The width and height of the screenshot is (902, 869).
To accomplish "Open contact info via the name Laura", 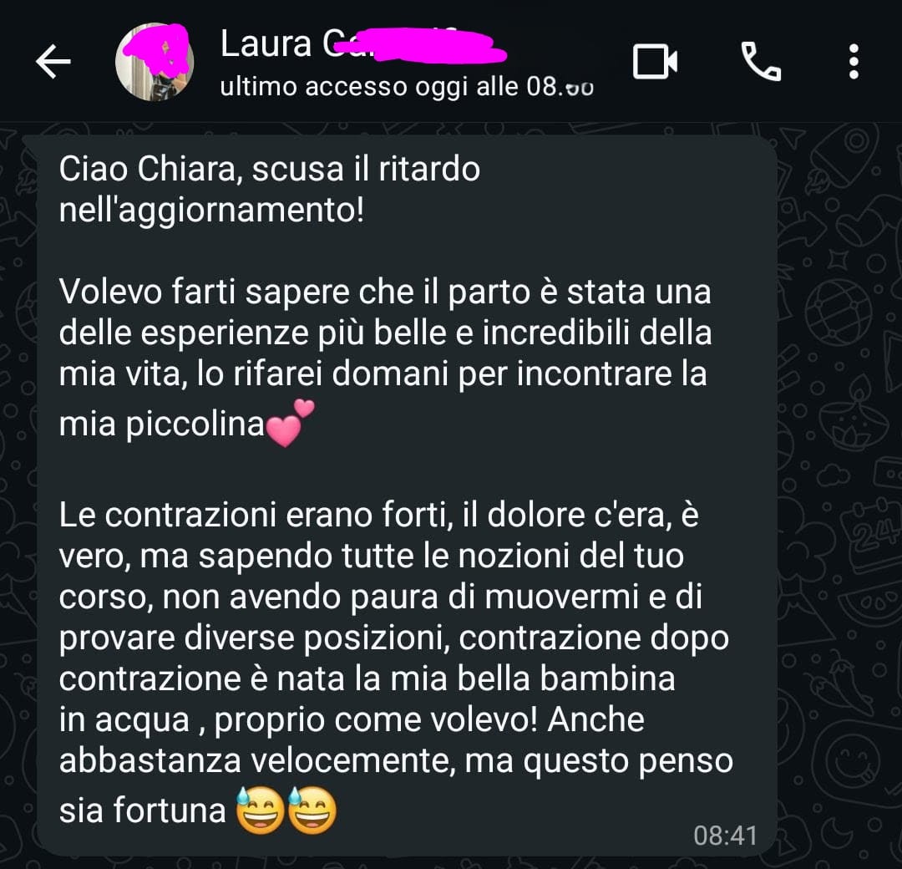I will pos(266,43).
